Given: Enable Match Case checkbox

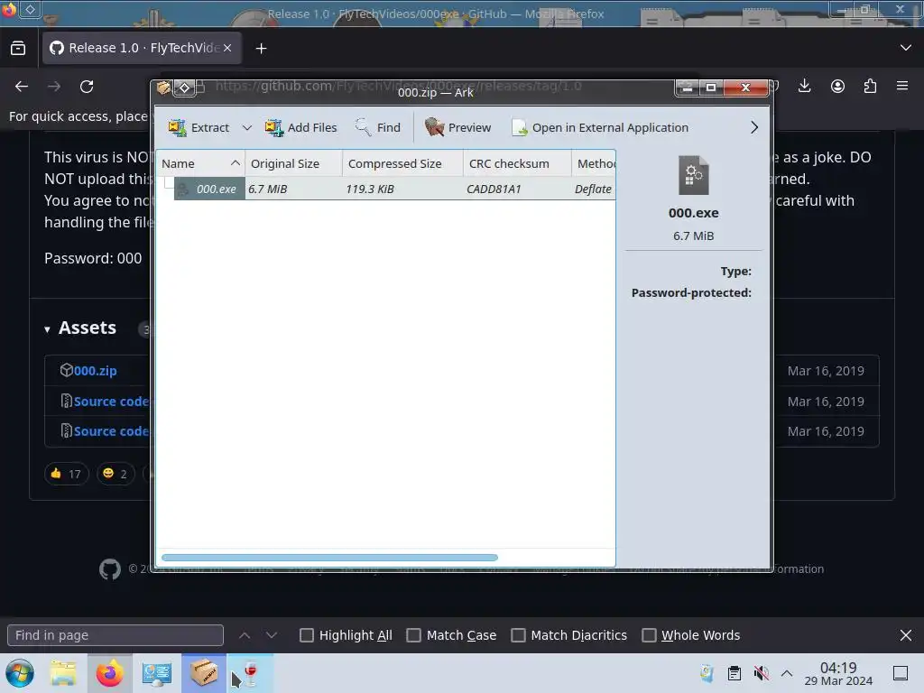Looking at the screenshot, I should [x=413, y=635].
